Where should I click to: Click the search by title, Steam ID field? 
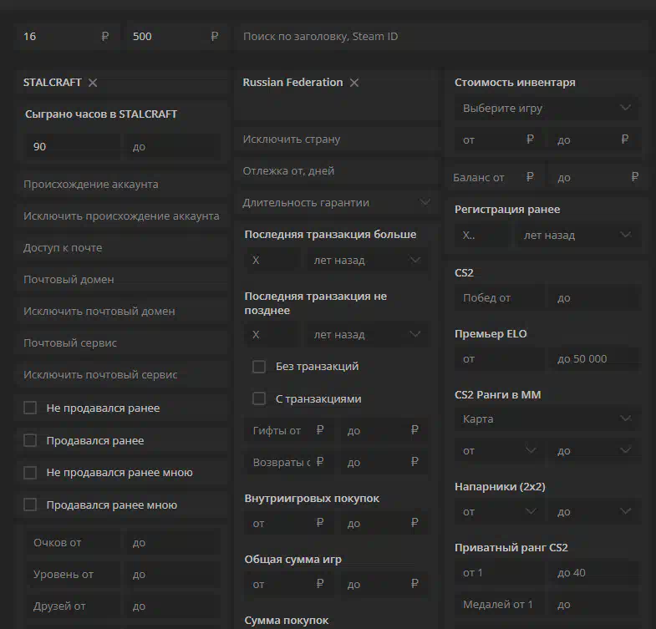(x=441, y=37)
